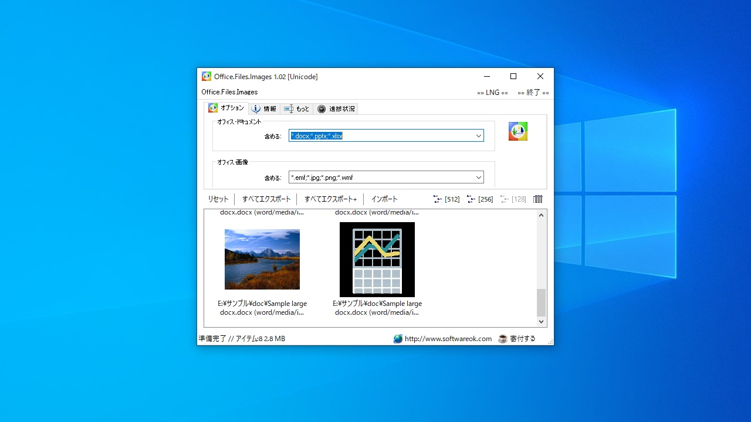This screenshot has width=751, height=422.
Task: Click the scrollbar up arrow in image list
Action: pyautogui.click(x=542, y=215)
